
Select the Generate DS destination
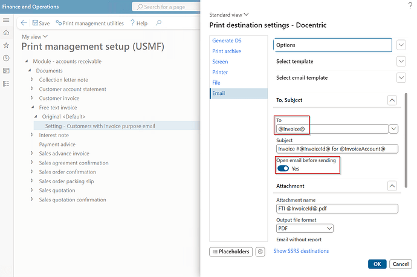227,41
